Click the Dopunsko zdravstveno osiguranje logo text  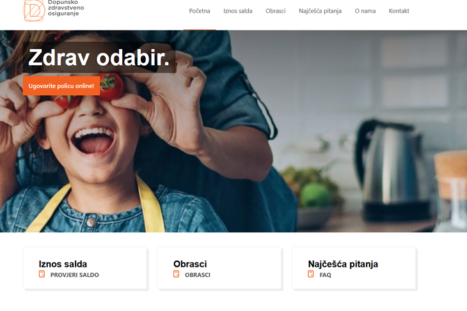[66, 8]
